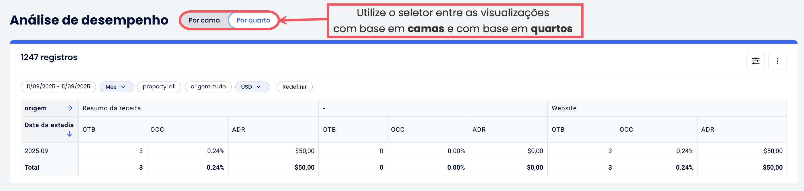
Task: Click the property: all filter chip
Action: 159,87
